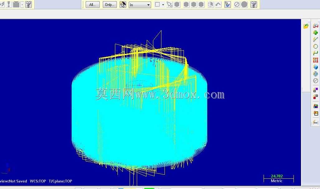Click the red and grey squares icon

pos(316,97)
